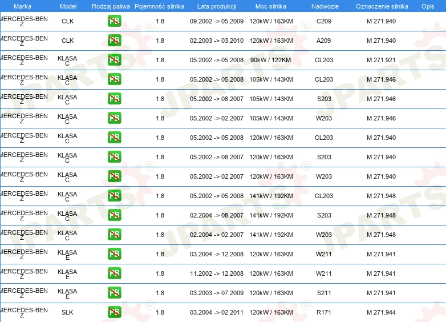Click the 90kW / 122KM power cell
This screenshot has height=322, width=446.
270,60
